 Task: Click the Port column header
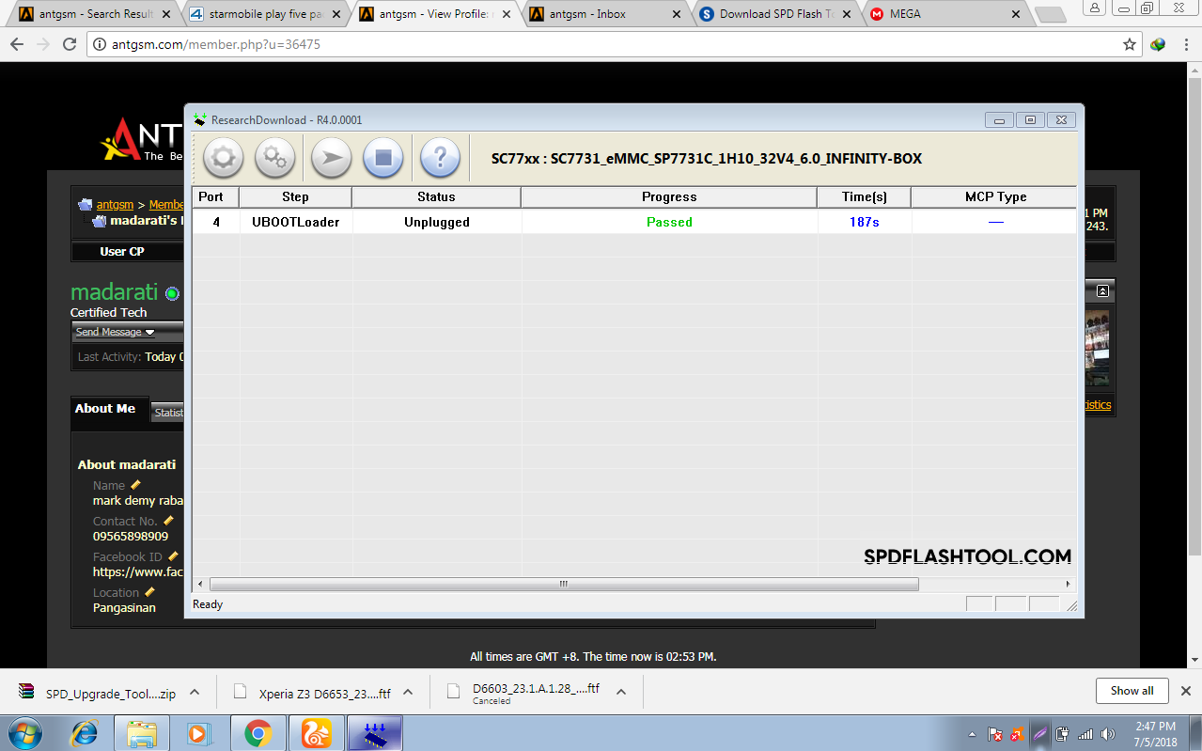pyautogui.click(x=215, y=197)
